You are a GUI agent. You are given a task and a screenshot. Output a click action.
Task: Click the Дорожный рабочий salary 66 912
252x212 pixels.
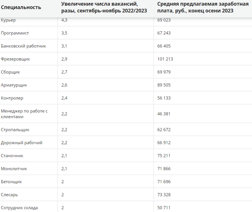pyautogui.click(x=164, y=143)
